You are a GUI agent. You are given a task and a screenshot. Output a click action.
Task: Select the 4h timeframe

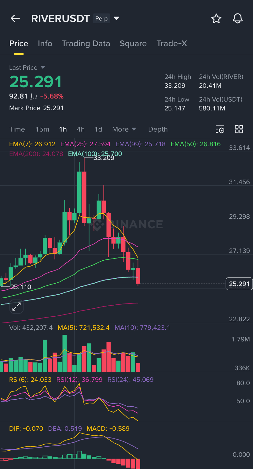click(x=81, y=129)
